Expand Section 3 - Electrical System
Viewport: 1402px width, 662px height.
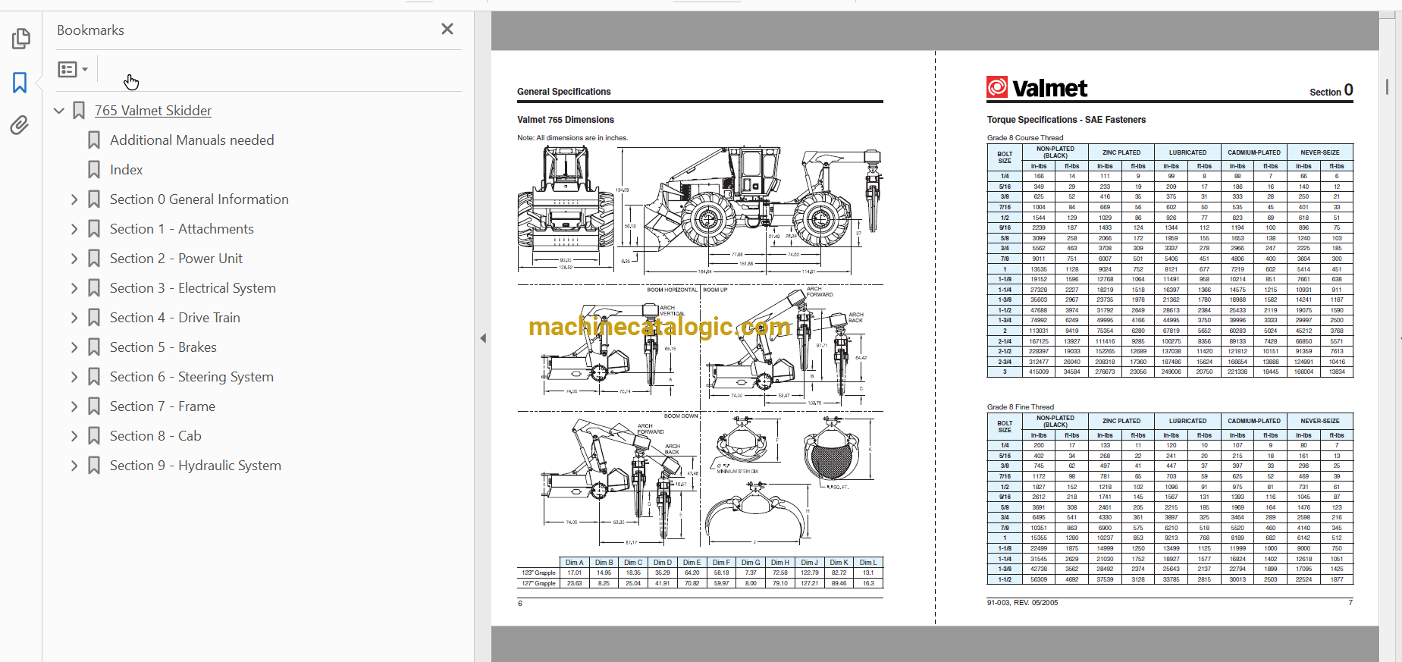click(74, 288)
